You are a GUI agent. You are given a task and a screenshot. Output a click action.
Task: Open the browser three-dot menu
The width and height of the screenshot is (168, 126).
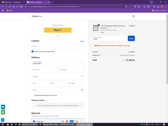(x=166, y=7)
